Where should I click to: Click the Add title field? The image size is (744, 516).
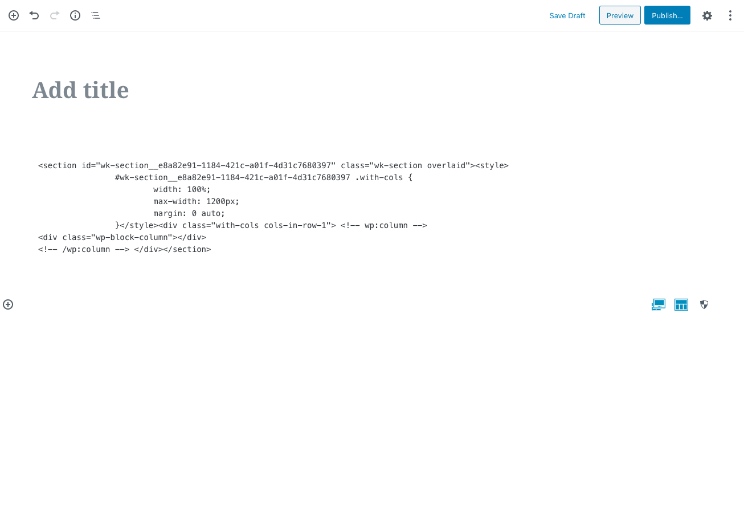pos(372,90)
